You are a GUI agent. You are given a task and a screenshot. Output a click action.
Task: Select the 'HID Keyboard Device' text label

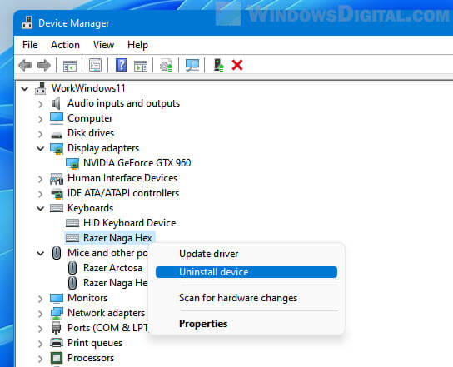point(129,223)
